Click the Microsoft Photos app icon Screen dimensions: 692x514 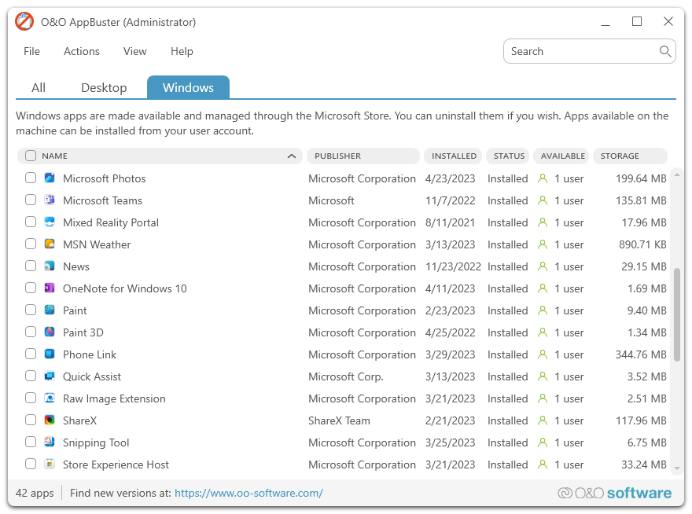pos(50,178)
